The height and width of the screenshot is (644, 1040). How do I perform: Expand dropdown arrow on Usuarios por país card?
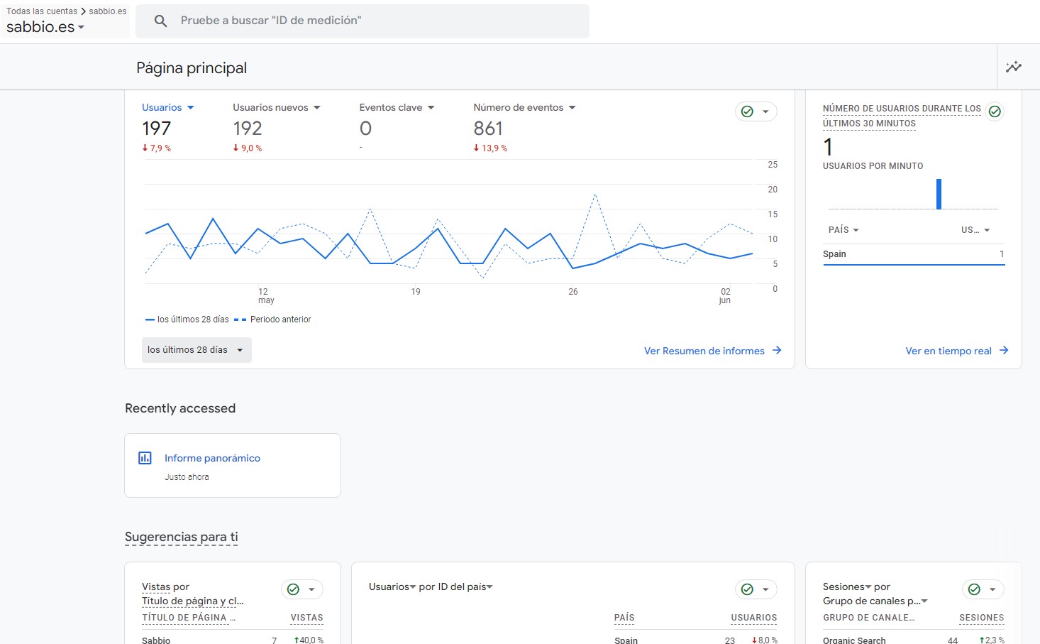[x=765, y=589]
